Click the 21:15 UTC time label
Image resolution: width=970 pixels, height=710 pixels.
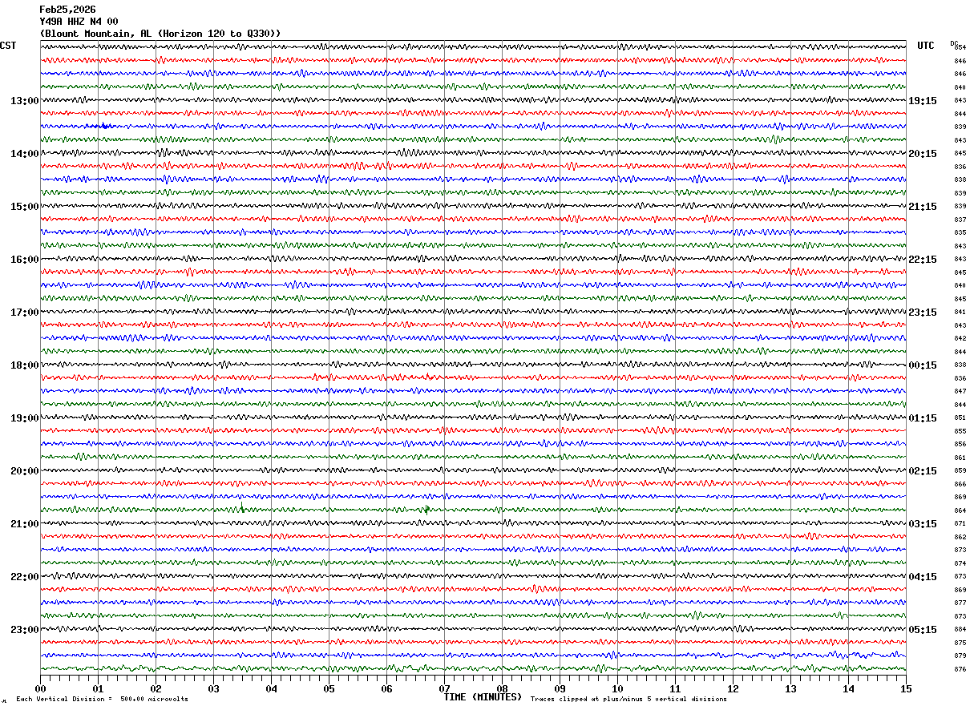tap(923, 207)
